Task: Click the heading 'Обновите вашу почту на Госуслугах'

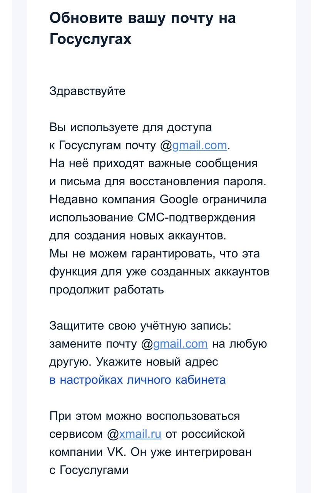Action: coord(142,29)
